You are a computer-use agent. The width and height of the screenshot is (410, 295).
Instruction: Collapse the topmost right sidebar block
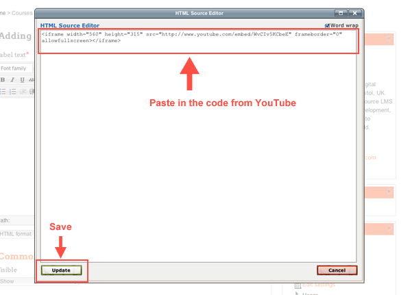click(389, 38)
